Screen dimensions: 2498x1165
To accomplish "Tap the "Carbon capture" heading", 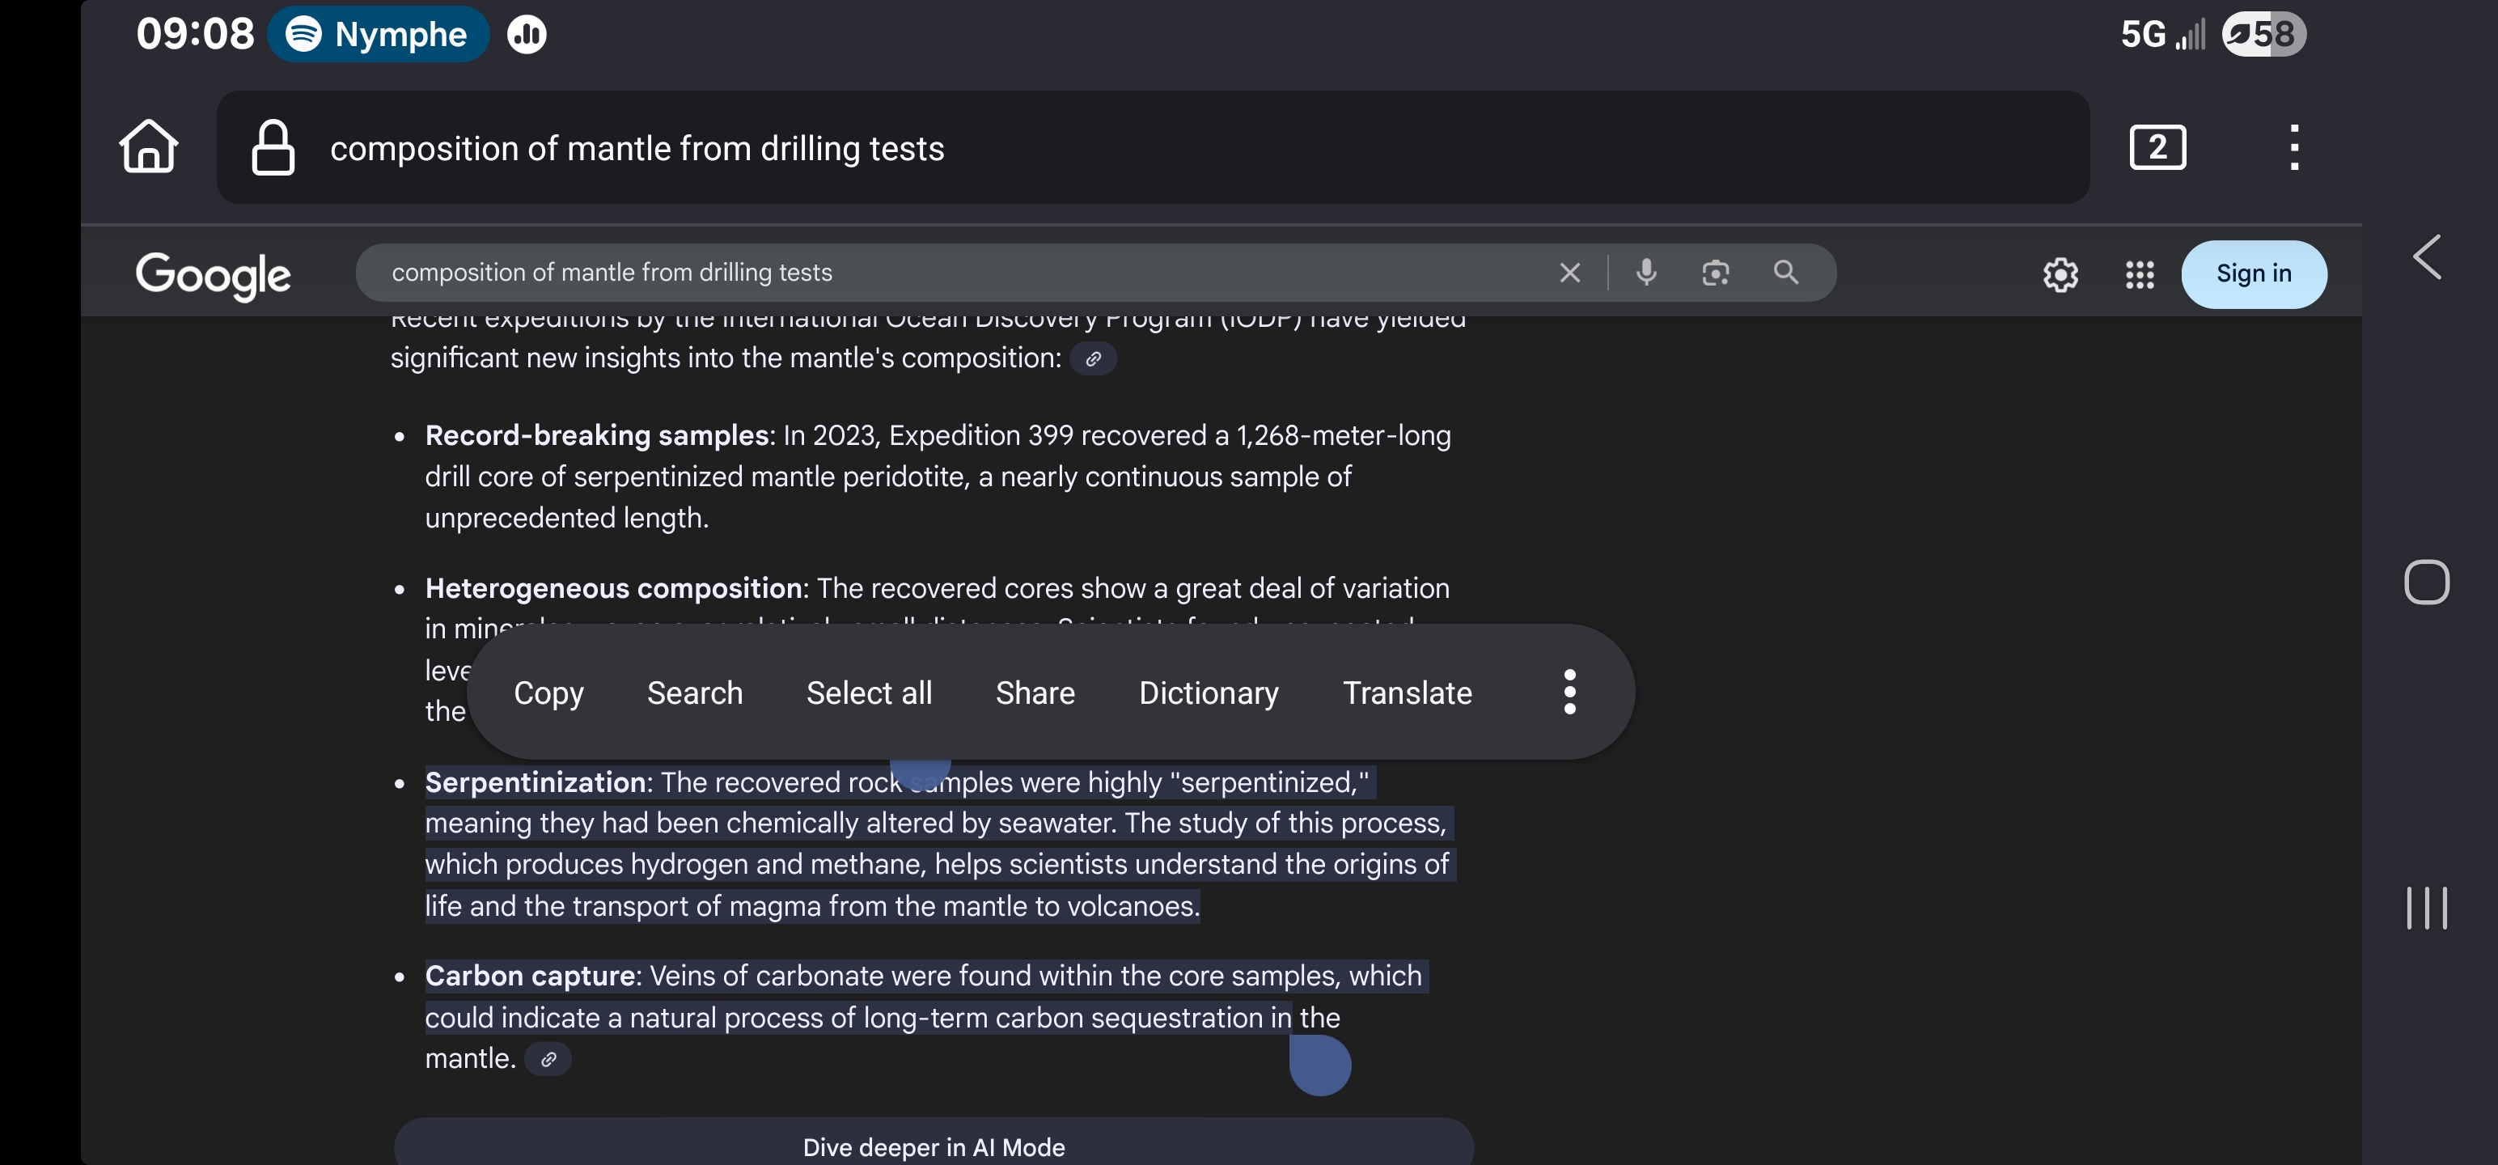I will [x=531, y=976].
